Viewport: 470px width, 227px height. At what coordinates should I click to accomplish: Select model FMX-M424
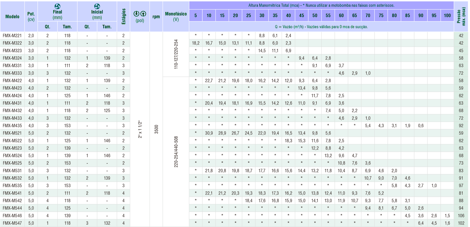[x=12, y=96]
